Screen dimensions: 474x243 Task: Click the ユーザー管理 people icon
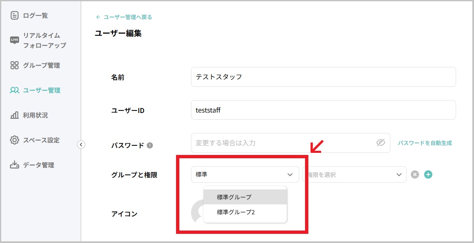click(x=15, y=90)
